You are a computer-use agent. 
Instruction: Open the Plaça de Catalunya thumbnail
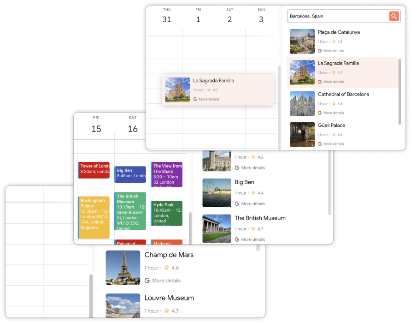coord(302,42)
